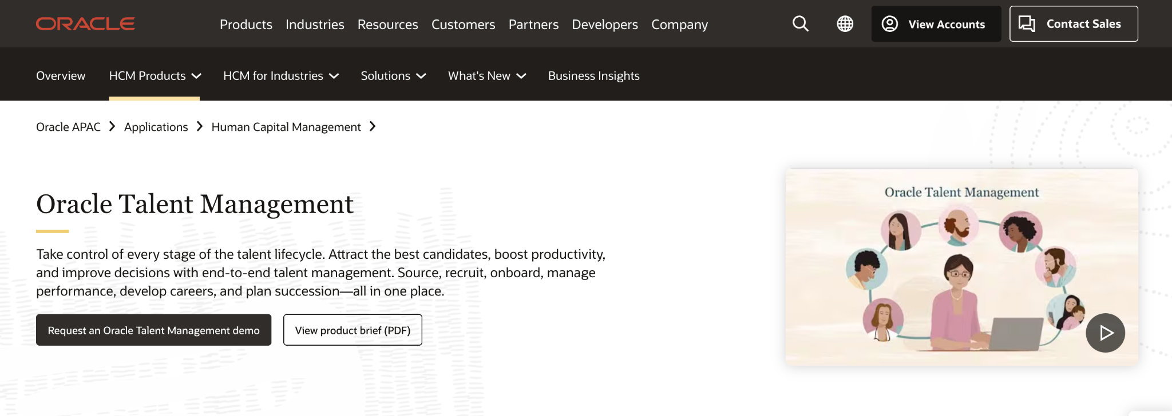Select the What's New nav label

(479, 76)
